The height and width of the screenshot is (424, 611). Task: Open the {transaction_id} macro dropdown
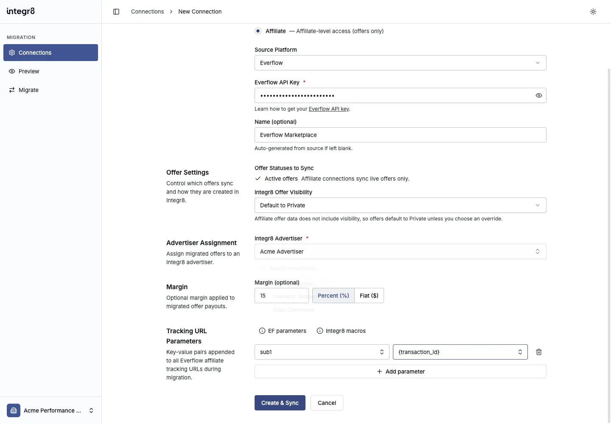click(460, 352)
